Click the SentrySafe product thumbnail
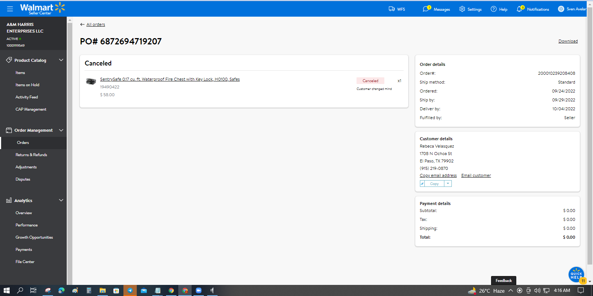The image size is (593, 296). pos(91,81)
